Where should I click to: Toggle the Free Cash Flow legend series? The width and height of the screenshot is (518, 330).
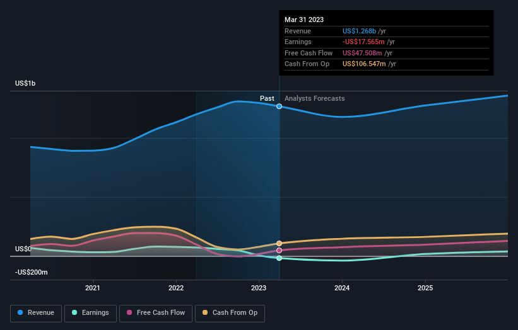tap(156, 313)
